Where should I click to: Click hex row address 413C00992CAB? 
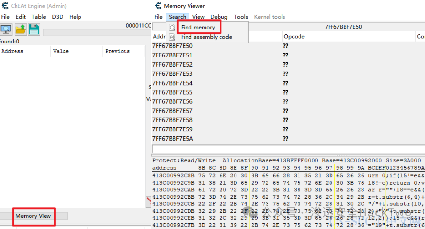pyautogui.click(x=173, y=190)
